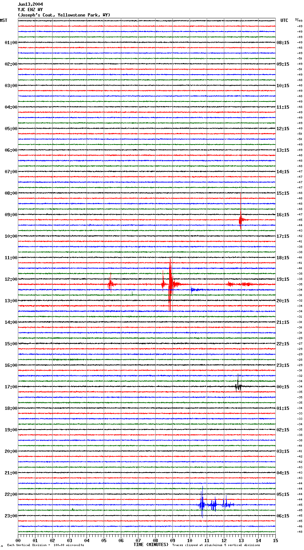This screenshot has height=550, width=304.
Task: Click the 00:15 UTC time label
Action: (283, 387)
